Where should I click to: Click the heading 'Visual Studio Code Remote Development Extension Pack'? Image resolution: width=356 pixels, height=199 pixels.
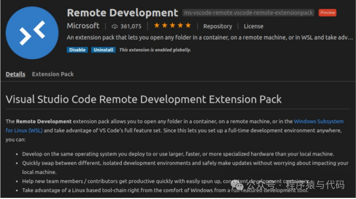[144, 99]
